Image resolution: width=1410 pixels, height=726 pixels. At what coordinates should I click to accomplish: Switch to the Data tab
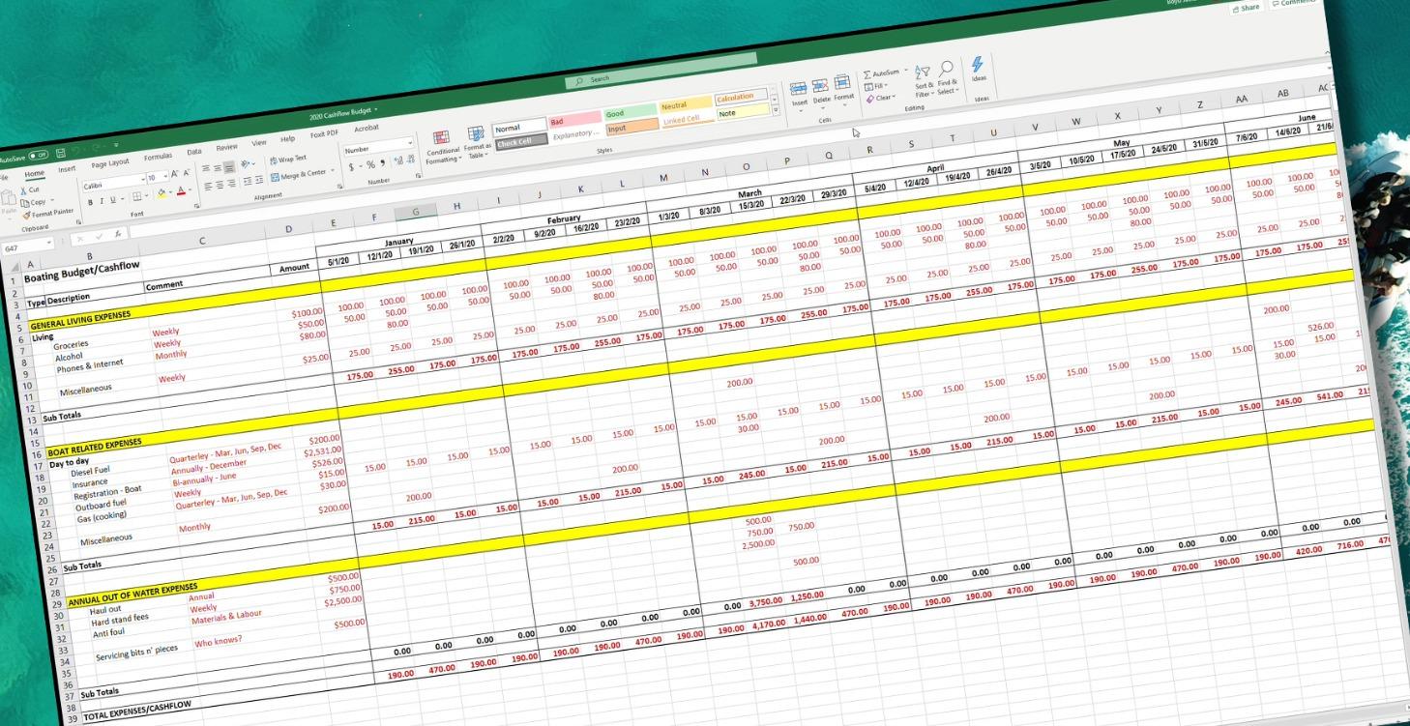[194, 152]
